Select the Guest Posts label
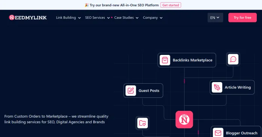The height and width of the screenshot is (137, 262). (149, 91)
